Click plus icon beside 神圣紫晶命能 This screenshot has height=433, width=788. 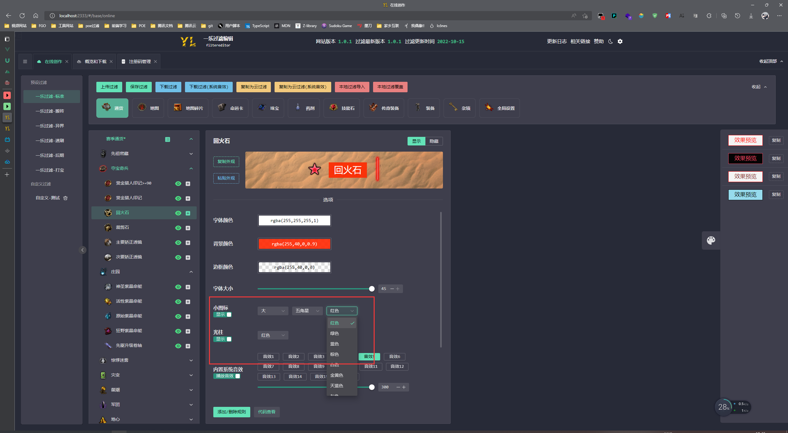(188, 287)
